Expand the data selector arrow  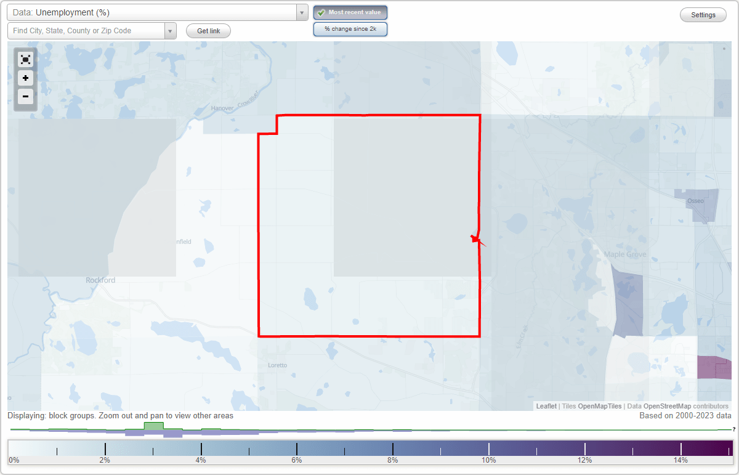pyautogui.click(x=302, y=12)
